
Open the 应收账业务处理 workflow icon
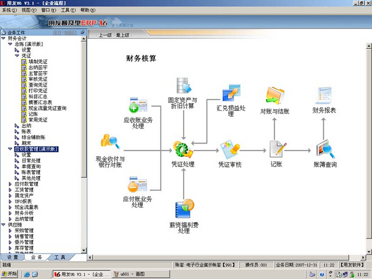pos(138,105)
